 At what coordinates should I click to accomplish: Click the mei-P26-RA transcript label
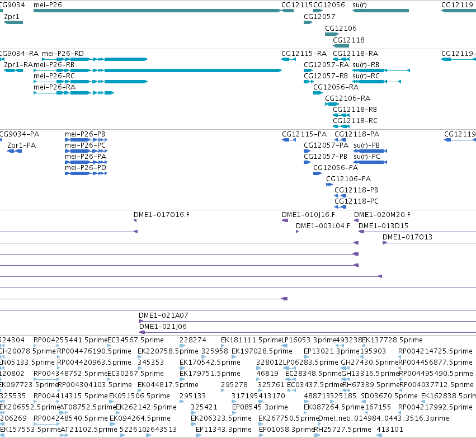55,87
